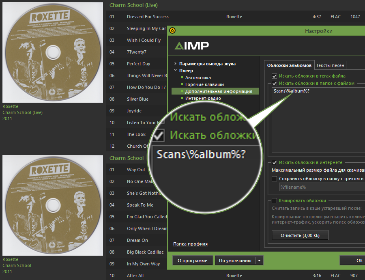Select track 'Speak To Me'
365x280 pixels.
pyautogui.click(x=140, y=205)
